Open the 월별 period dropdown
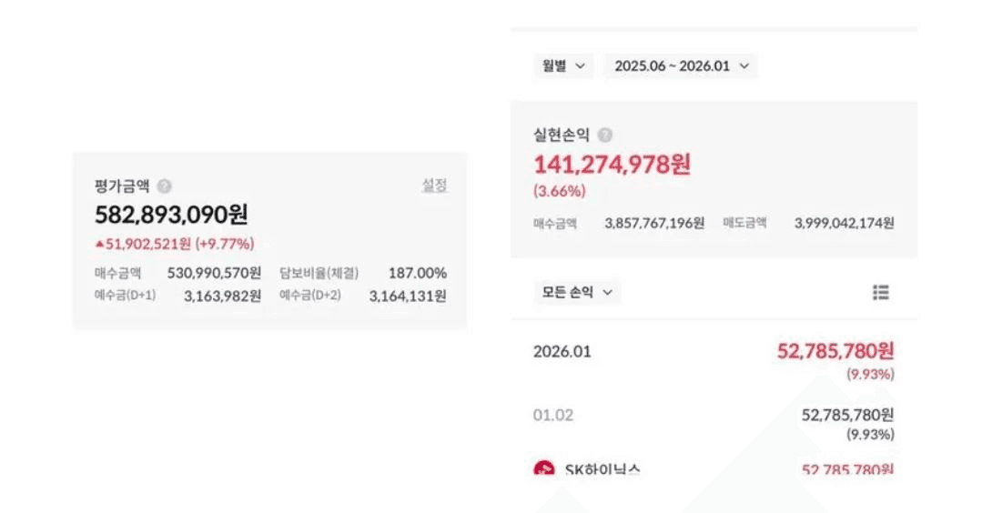Viewport: 982px width, 513px height. 563,65
